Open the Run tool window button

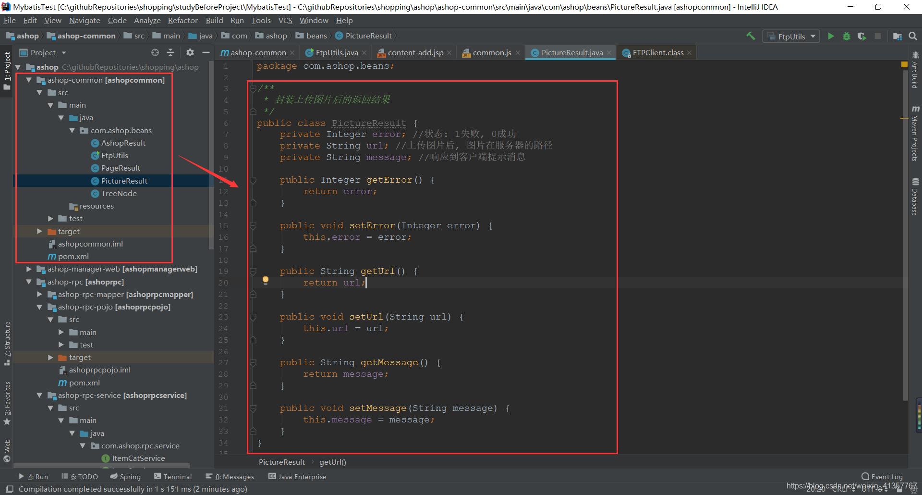click(x=34, y=477)
